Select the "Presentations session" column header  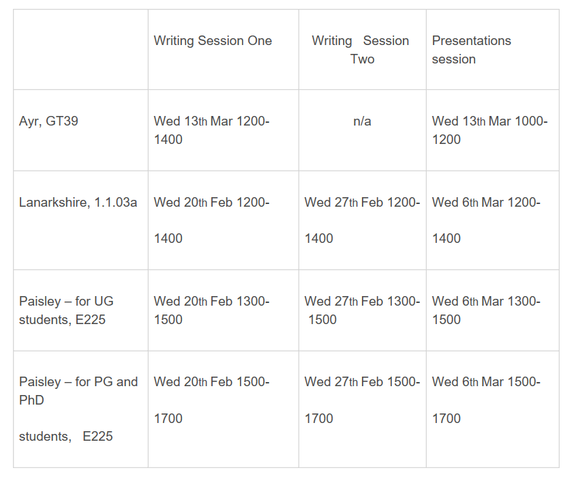click(471, 50)
